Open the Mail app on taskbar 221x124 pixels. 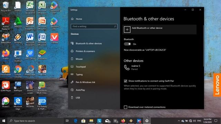107,121
